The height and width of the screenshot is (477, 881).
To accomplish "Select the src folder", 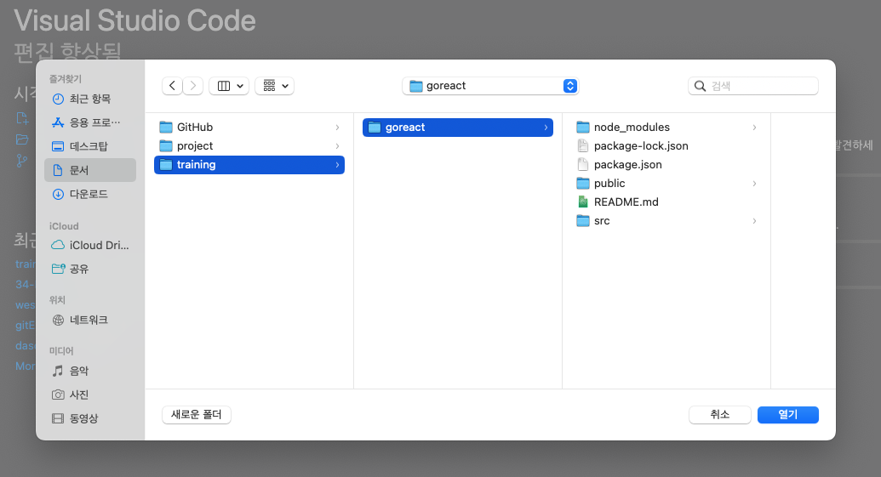I will tap(666, 220).
